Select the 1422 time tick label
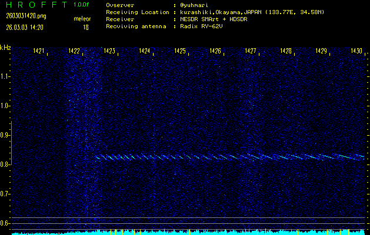 [x=74, y=51]
